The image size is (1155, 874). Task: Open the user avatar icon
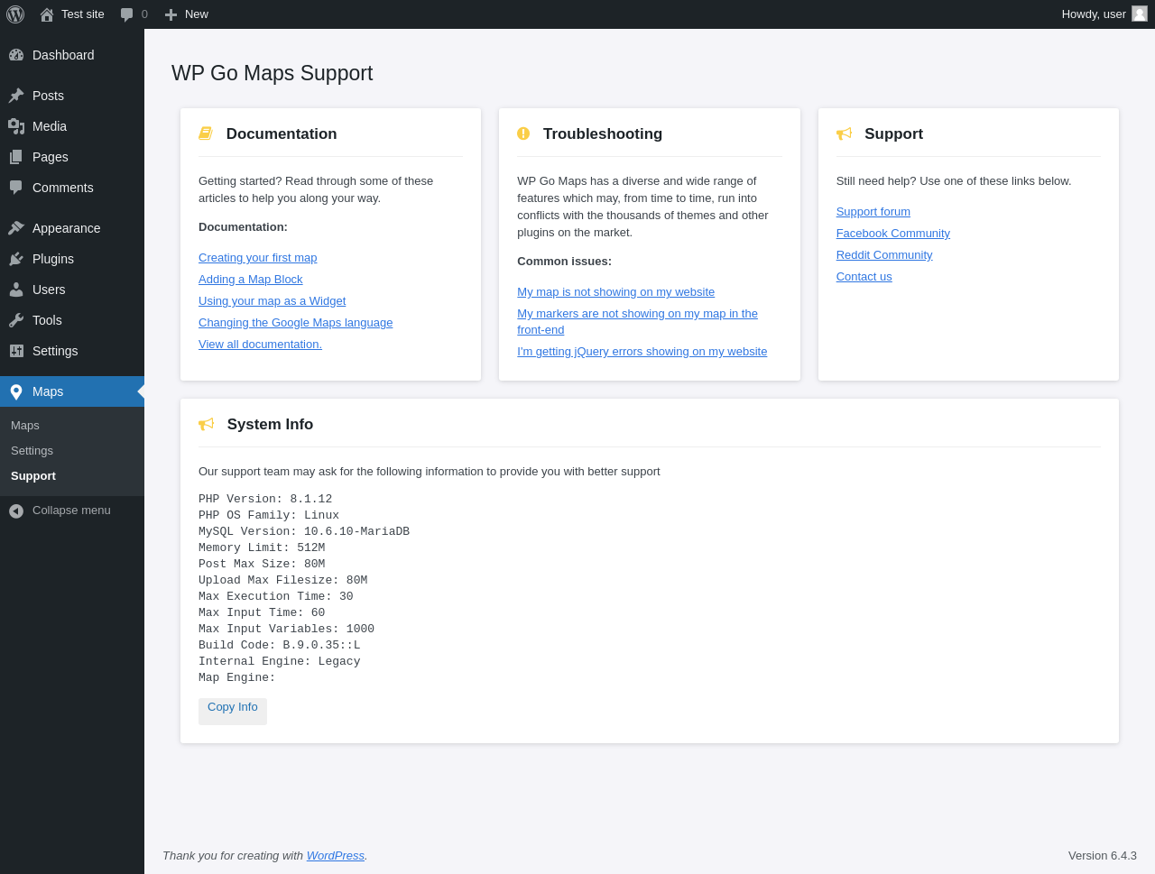tap(1140, 14)
